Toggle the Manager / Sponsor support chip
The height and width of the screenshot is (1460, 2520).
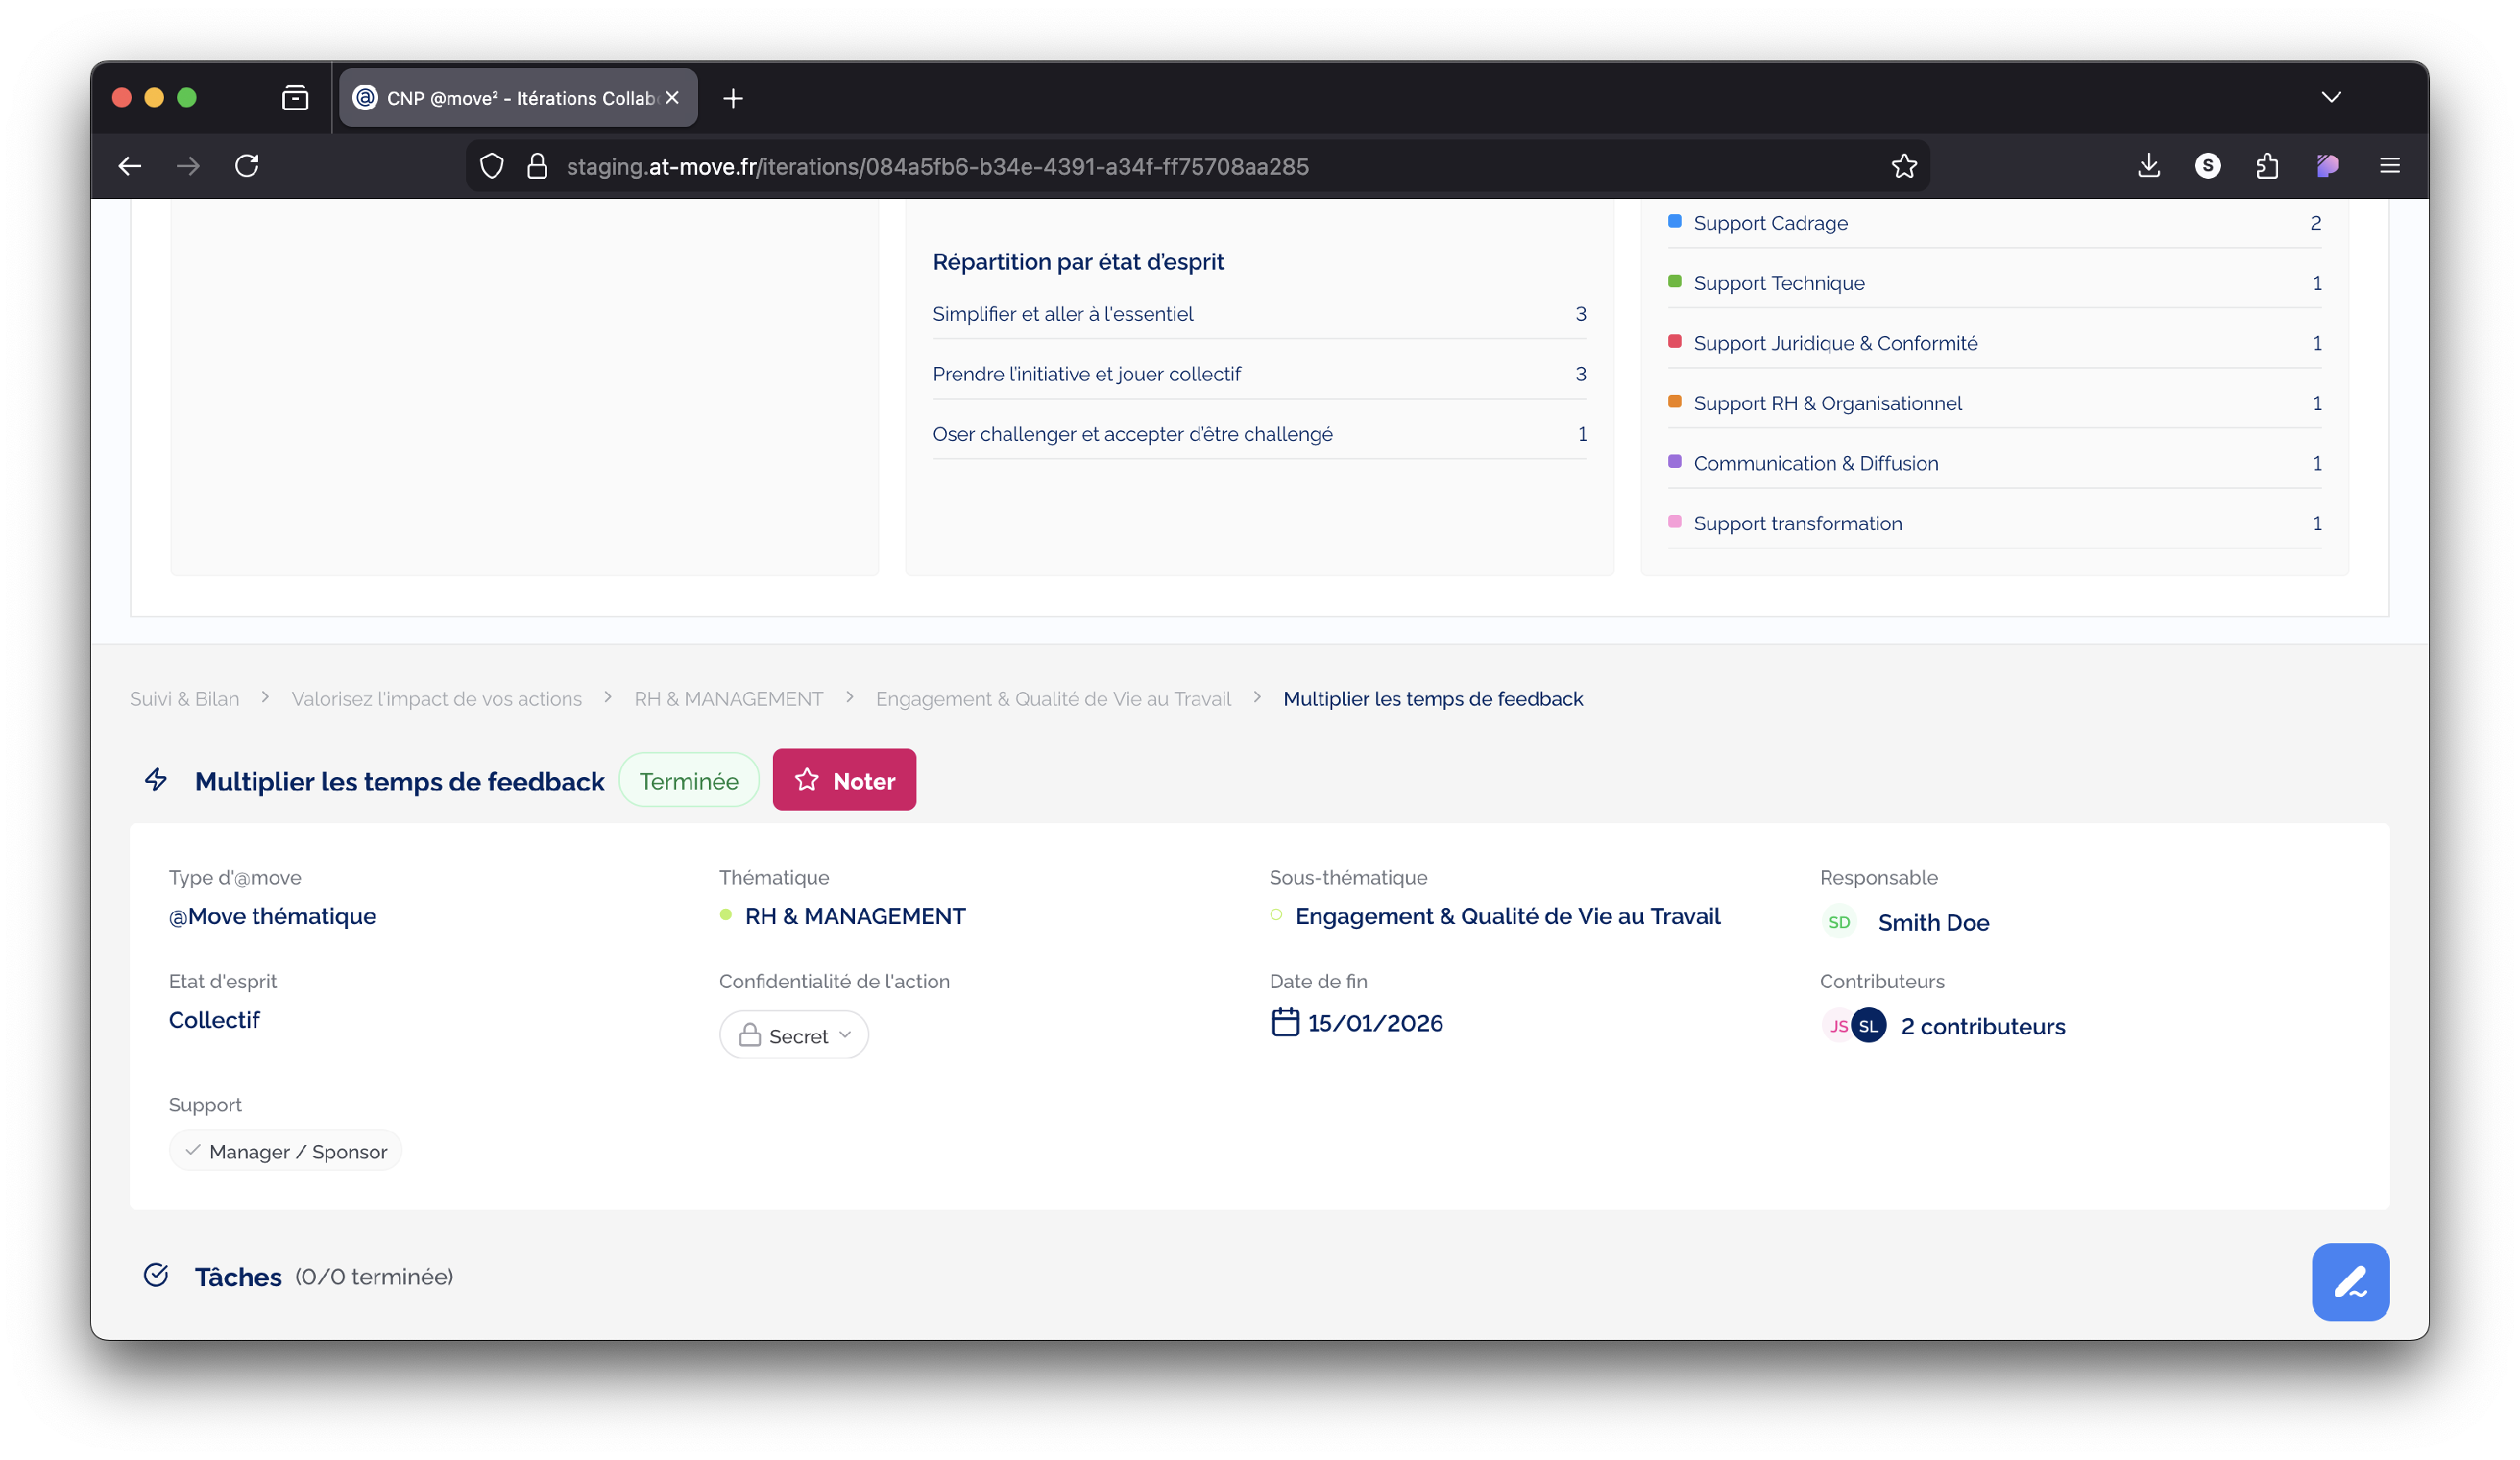[x=286, y=1151]
